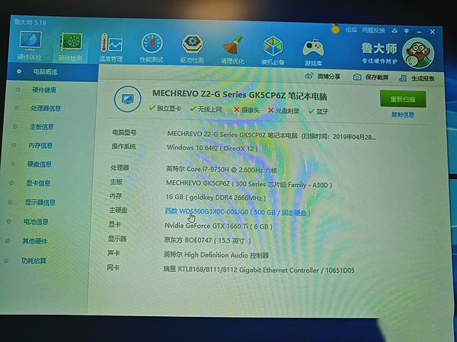Open the 论坛 forum link
The width and height of the screenshot is (457, 342).
(351, 30)
